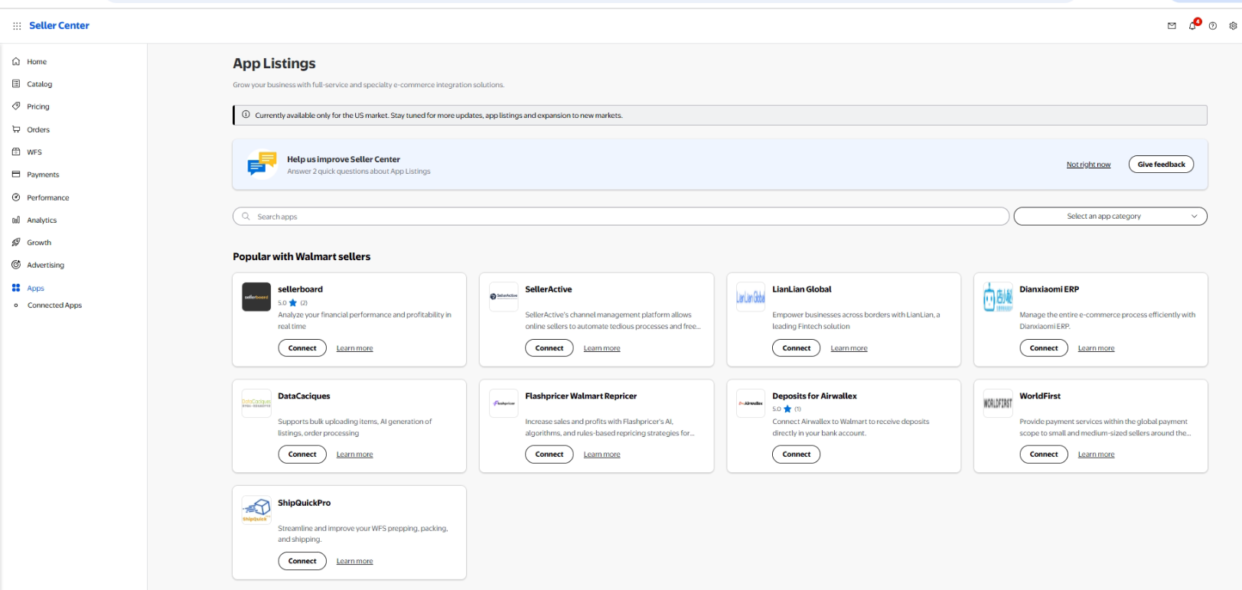1242x590 pixels.
Task: Click the ShipQuickPro app logo
Action: [256, 510]
